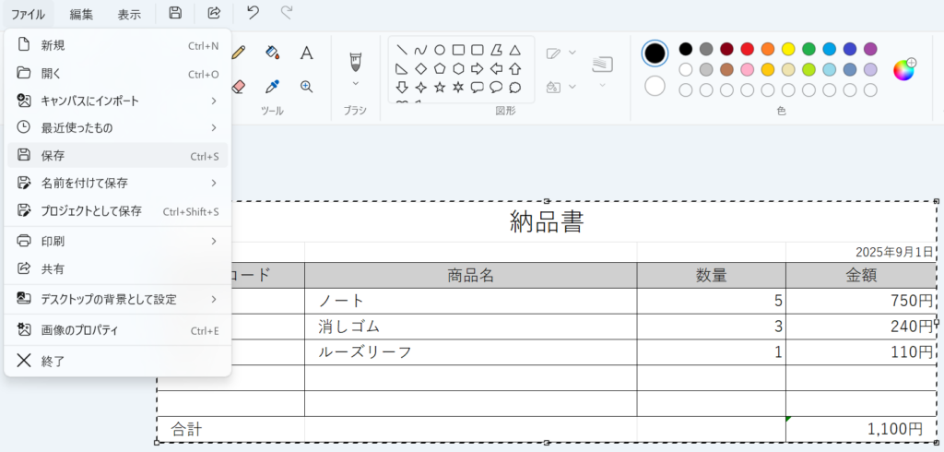Choose the hexagon shape
The height and width of the screenshot is (452, 944).
point(458,68)
